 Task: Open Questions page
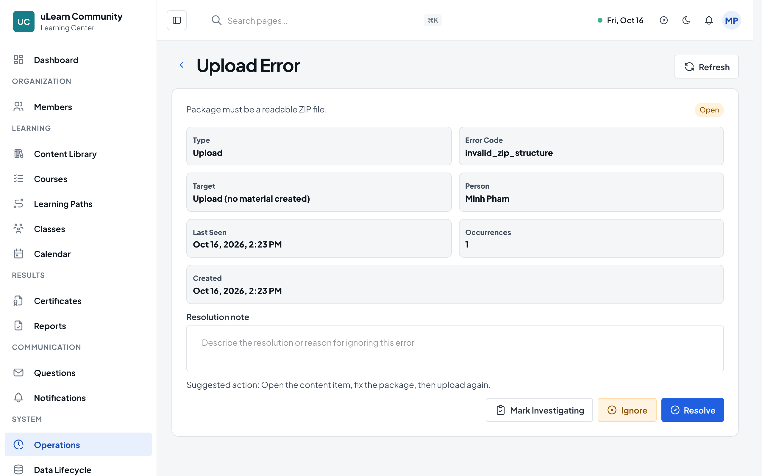[78, 373]
